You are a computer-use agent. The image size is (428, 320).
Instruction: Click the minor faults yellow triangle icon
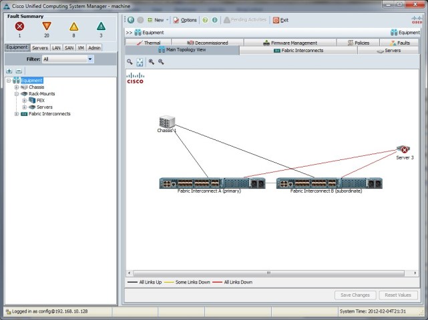(73, 27)
